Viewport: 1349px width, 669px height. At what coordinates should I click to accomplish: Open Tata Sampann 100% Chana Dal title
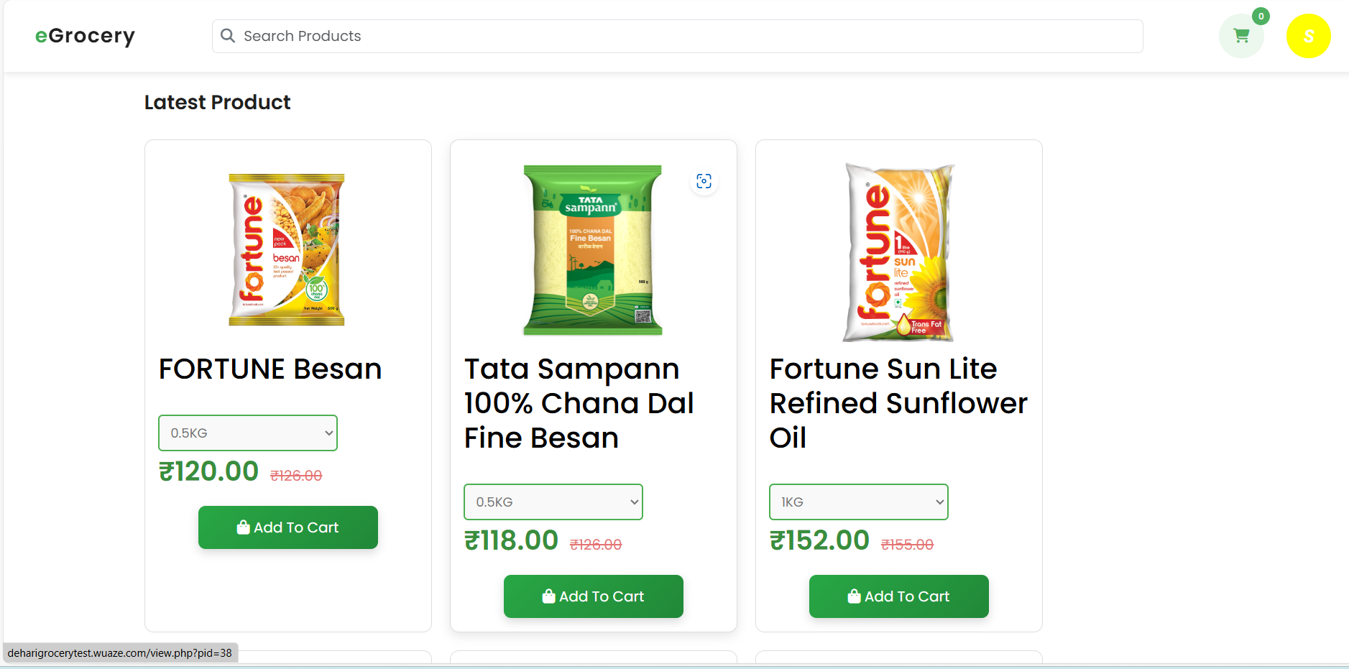579,403
